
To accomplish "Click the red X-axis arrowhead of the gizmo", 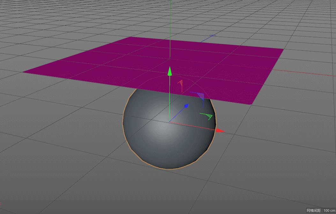I will click(220, 131).
